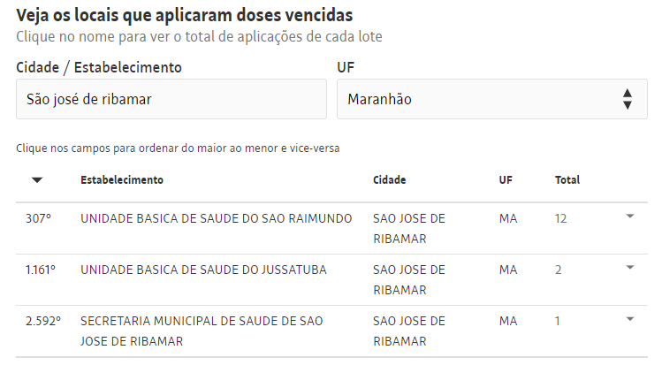Click total value 12 in first row

point(561,218)
